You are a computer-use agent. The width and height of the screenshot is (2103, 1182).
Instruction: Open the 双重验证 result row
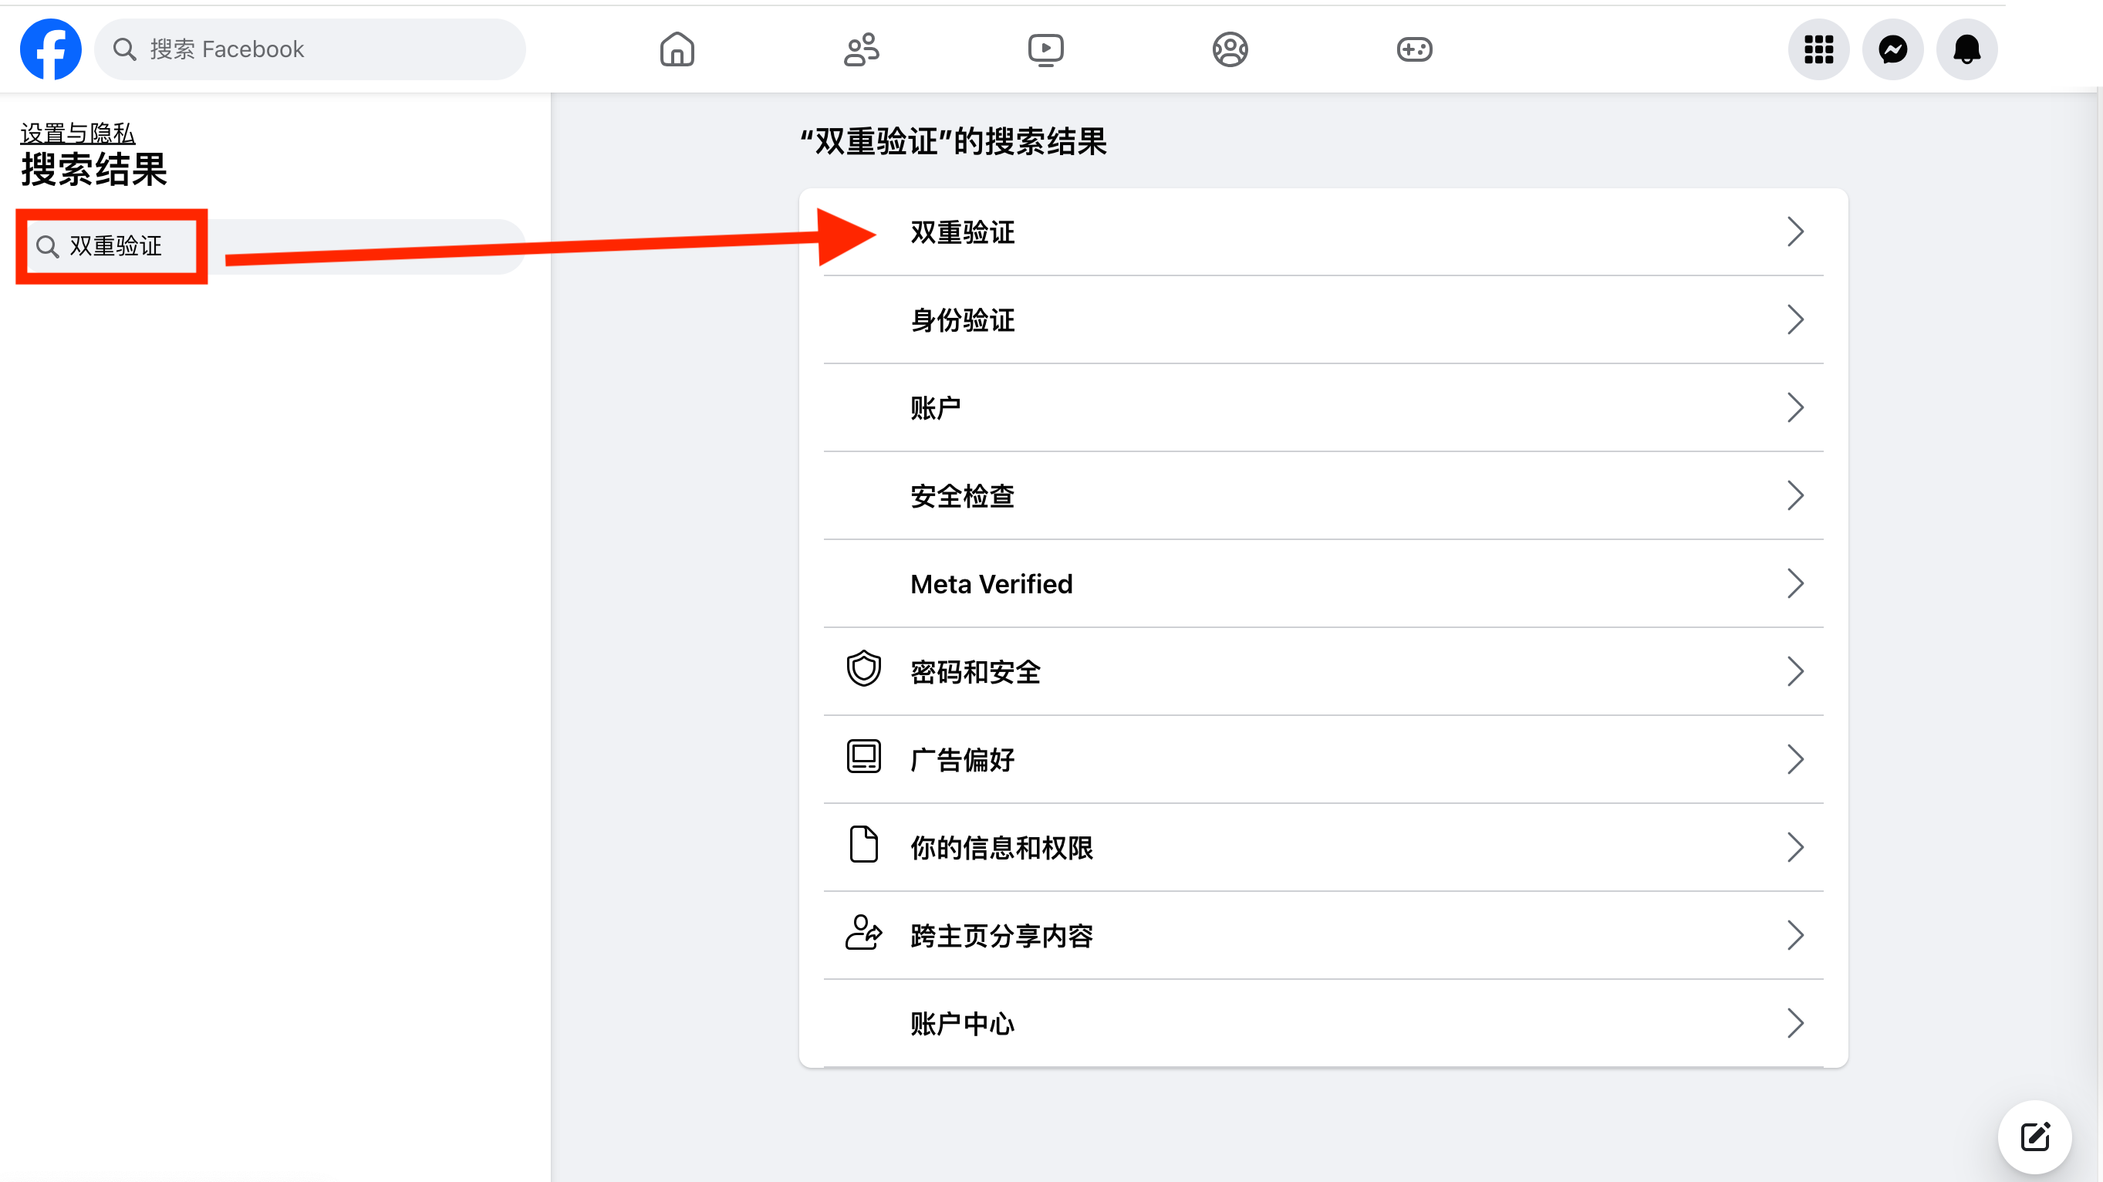coord(1323,231)
